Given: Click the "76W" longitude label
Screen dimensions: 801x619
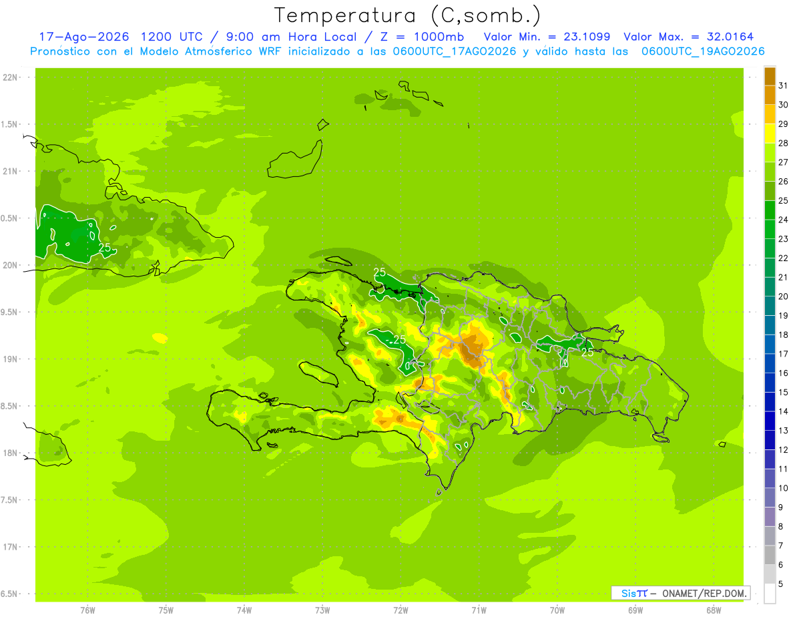Looking at the screenshot, I should 87,610.
